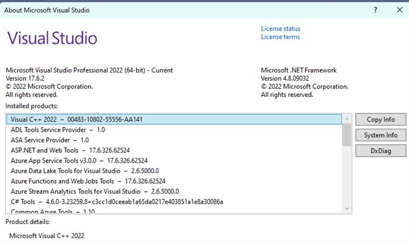Screen dimensions: 409x244
Task: Click the installed products scroll up arrow
Action: coord(346,119)
